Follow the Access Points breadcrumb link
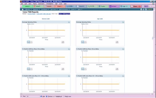The image size is (156, 98). pyautogui.click(x=31, y=14)
